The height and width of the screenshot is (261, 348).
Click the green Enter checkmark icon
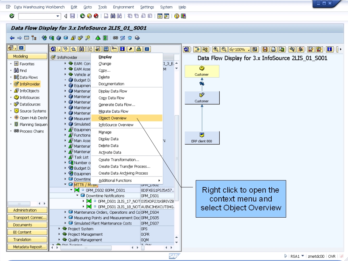pyautogui.click(x=12, y=16)
